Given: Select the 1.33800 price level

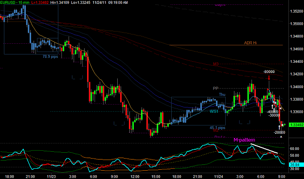Looking at the screenshot, I should click(297, 99).
